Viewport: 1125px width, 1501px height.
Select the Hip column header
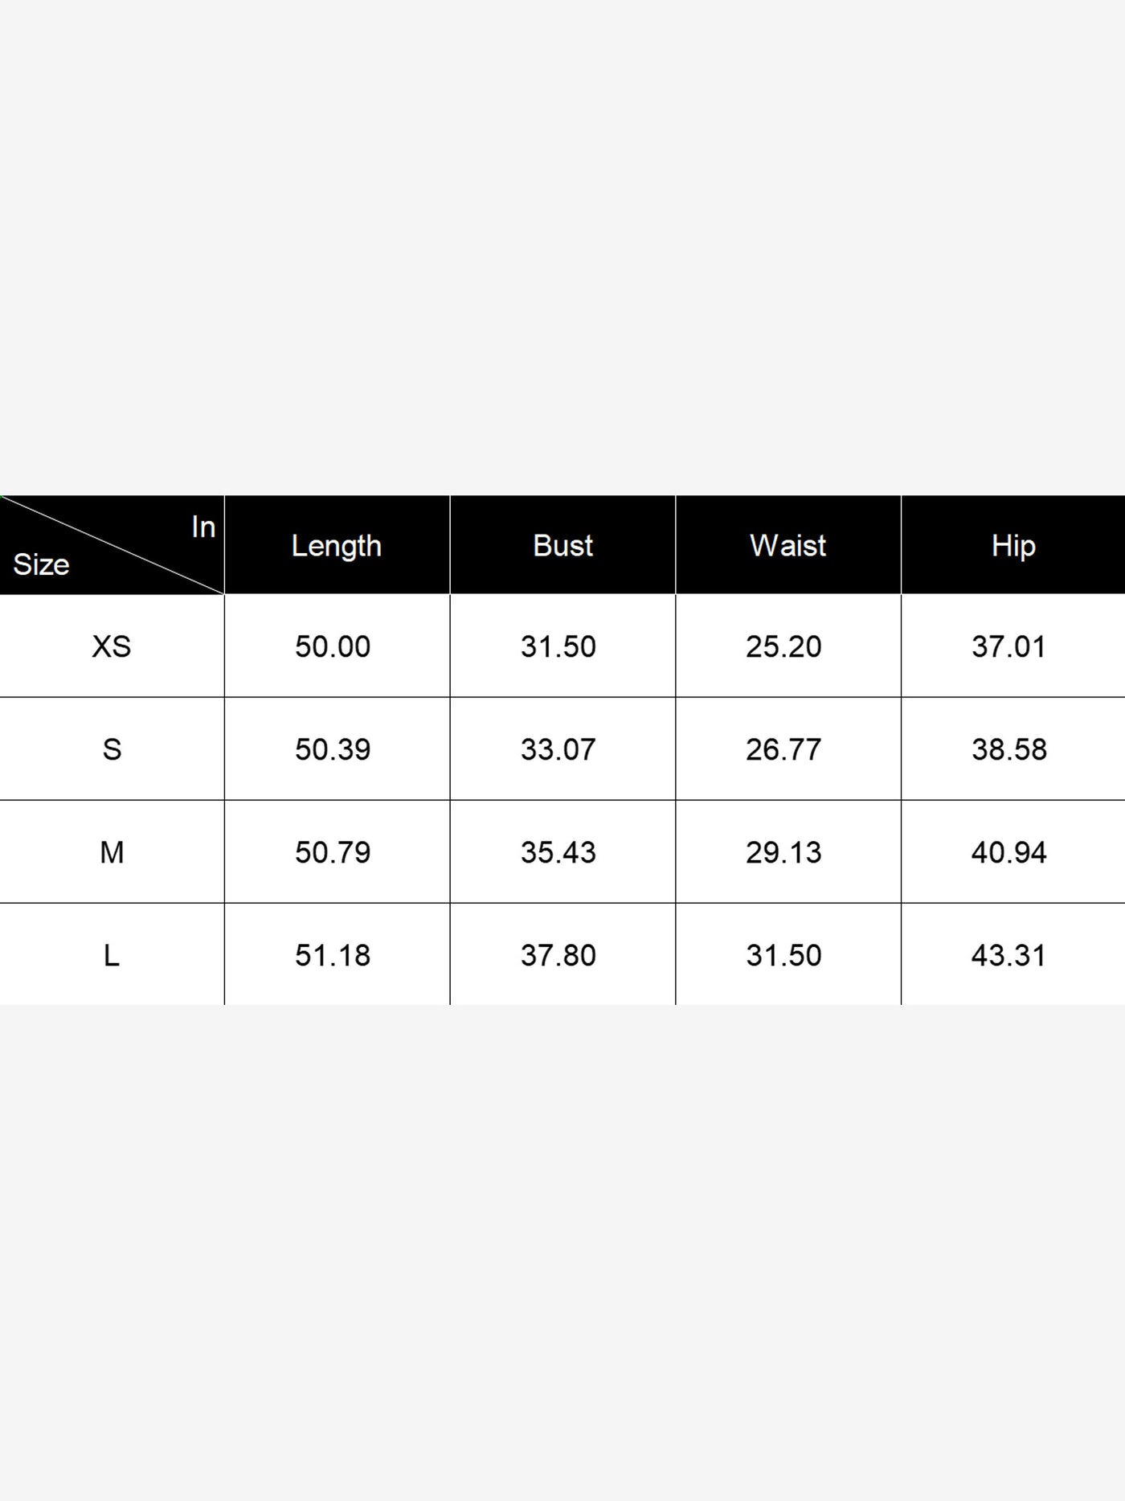tap(1012, 546)
